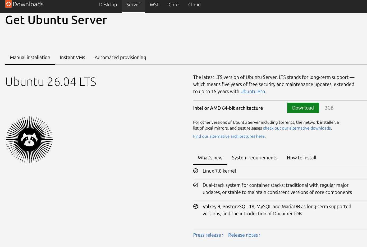Image resolution: width=367 pixels, height=247 pixels.
Task: Select the Manual installation tab
Action: tap(30, 58)
